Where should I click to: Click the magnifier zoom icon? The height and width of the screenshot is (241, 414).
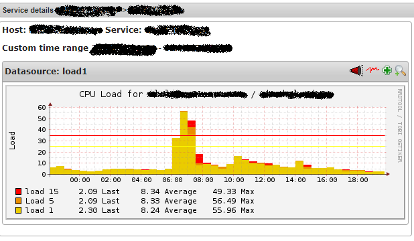tap(401, 70)
